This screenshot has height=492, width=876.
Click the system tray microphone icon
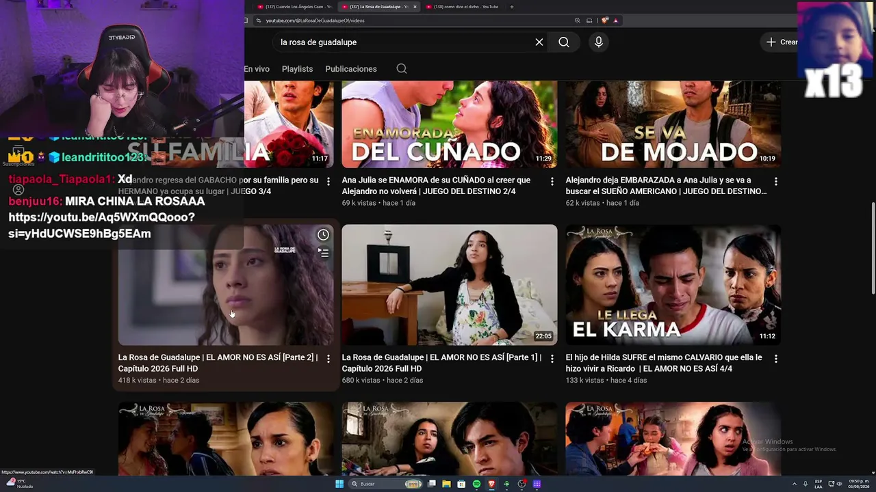click(x=806, y=484)
